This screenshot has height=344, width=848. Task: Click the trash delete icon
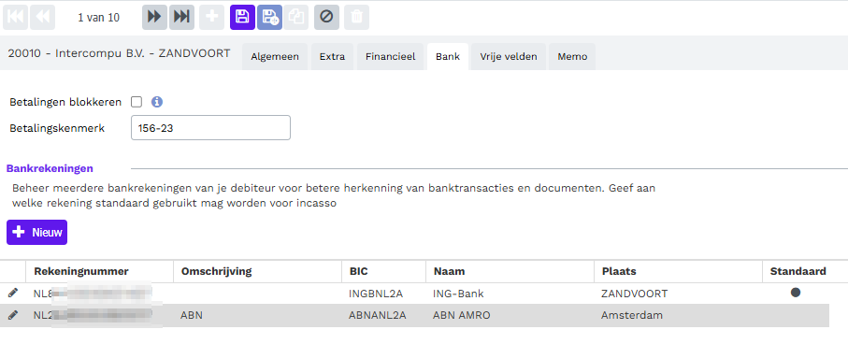tap(356, 18)
